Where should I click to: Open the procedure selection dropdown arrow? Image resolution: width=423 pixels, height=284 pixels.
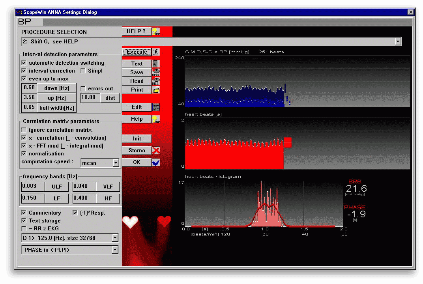398,41
